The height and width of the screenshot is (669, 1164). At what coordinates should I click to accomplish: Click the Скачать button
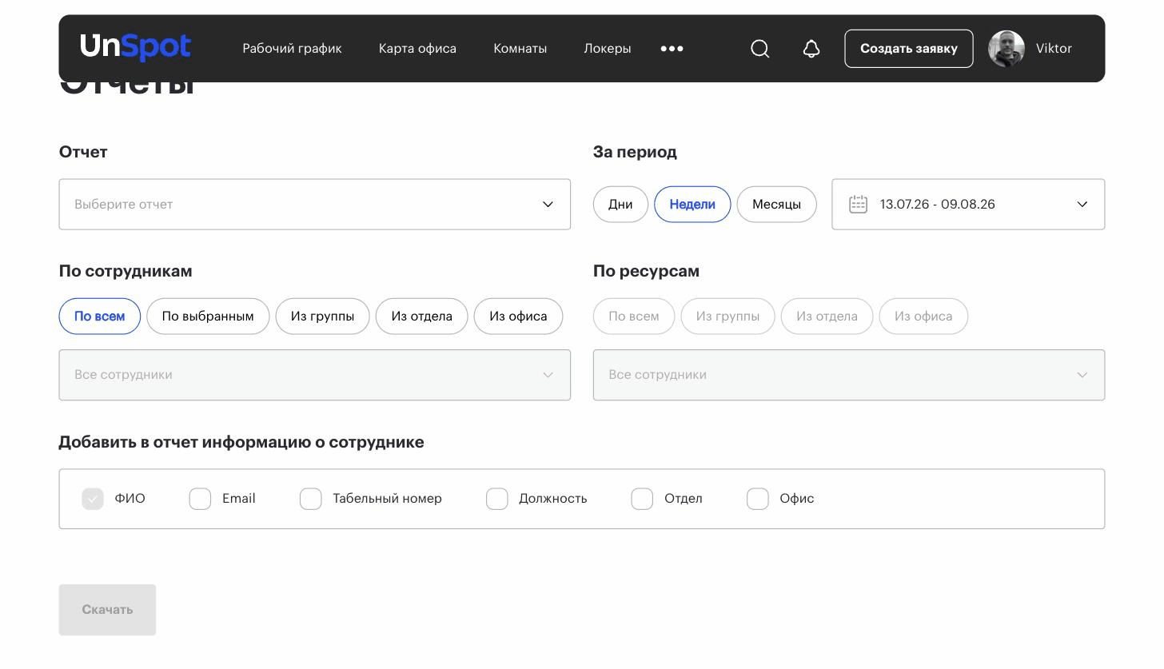click(107, 610)
